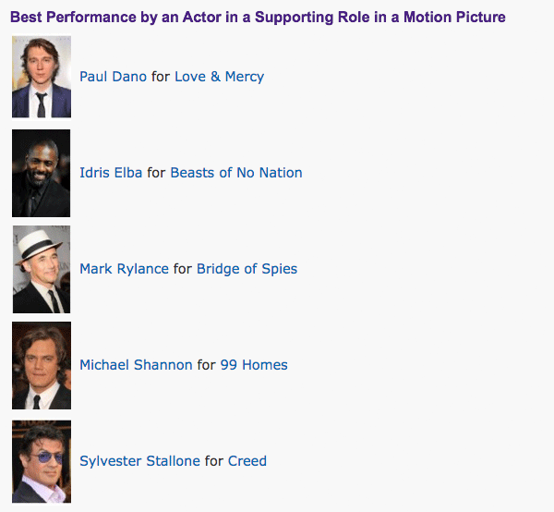Screen dimensions: 554x512
Task: Open the Paul Dano link
Action: click(113, 77)
